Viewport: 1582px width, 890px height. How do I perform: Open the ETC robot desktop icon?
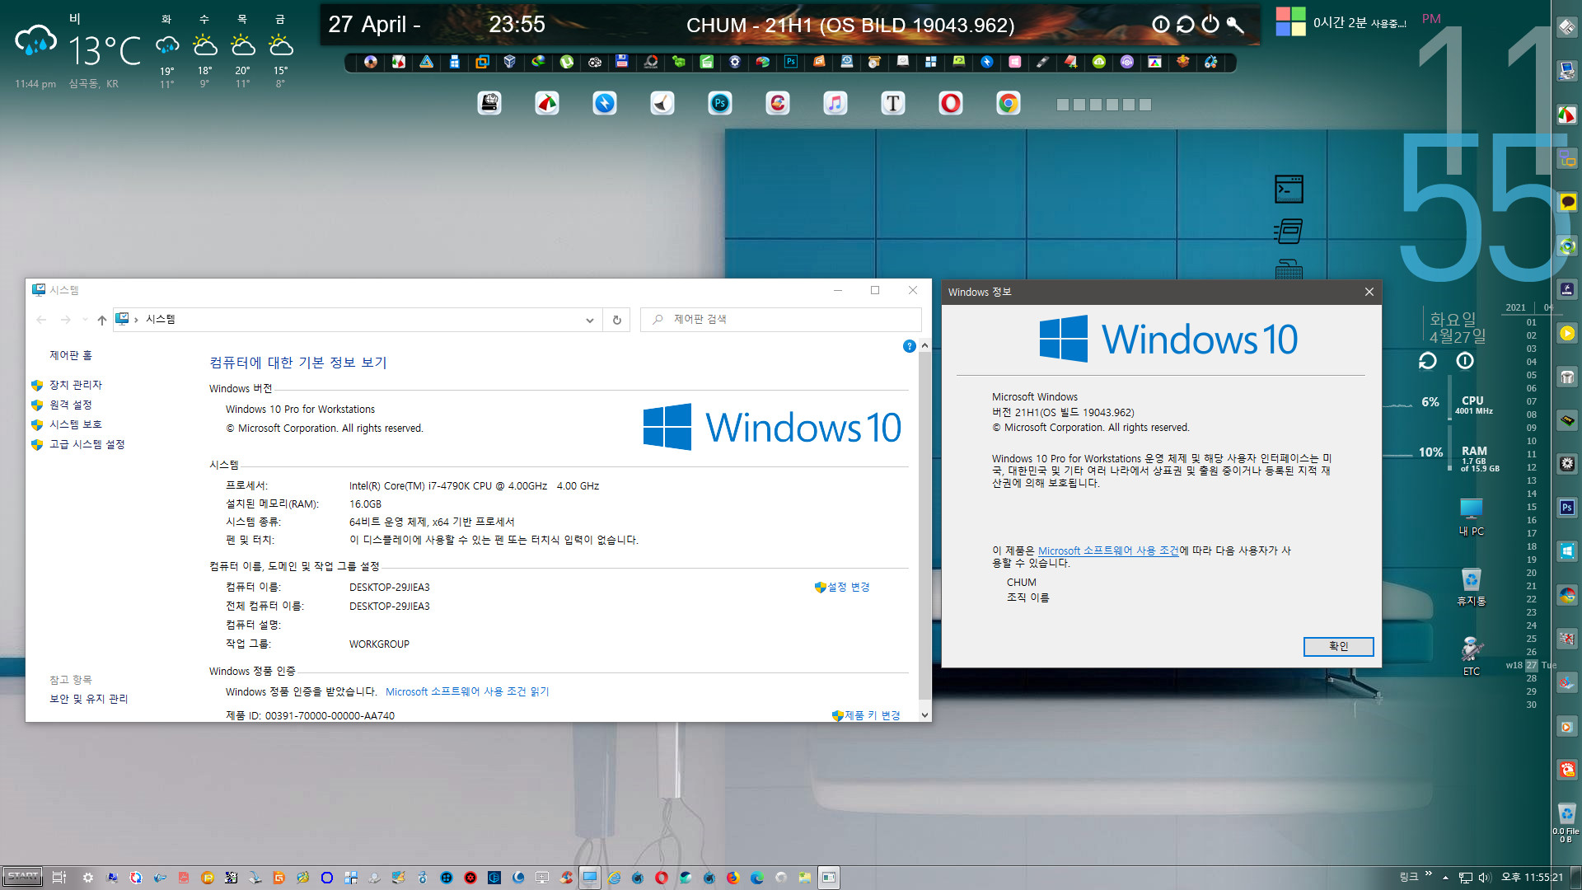point(1471,656)
